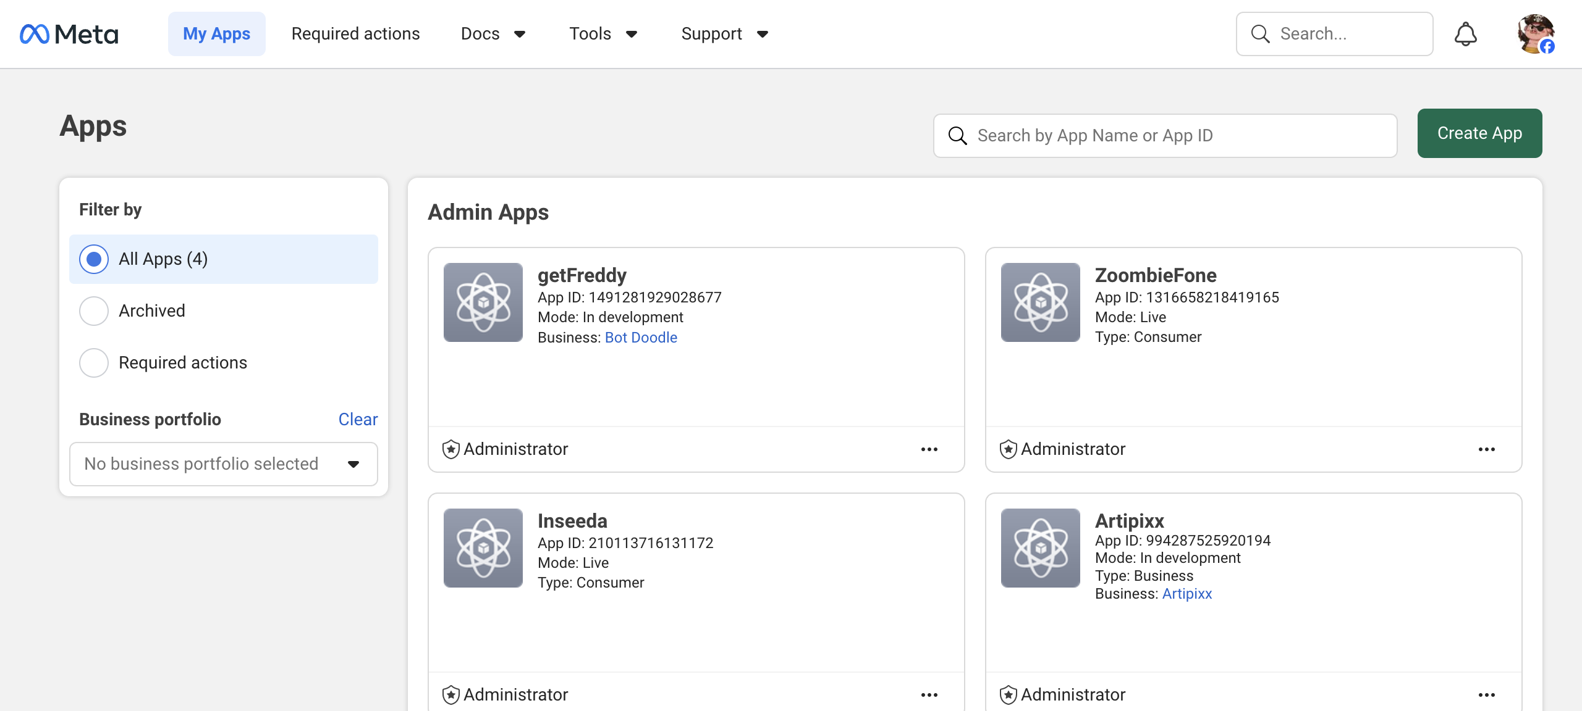Click the getFreddy app icon
The width and height of the screenshot is (1582, 711).
point(483,302)
